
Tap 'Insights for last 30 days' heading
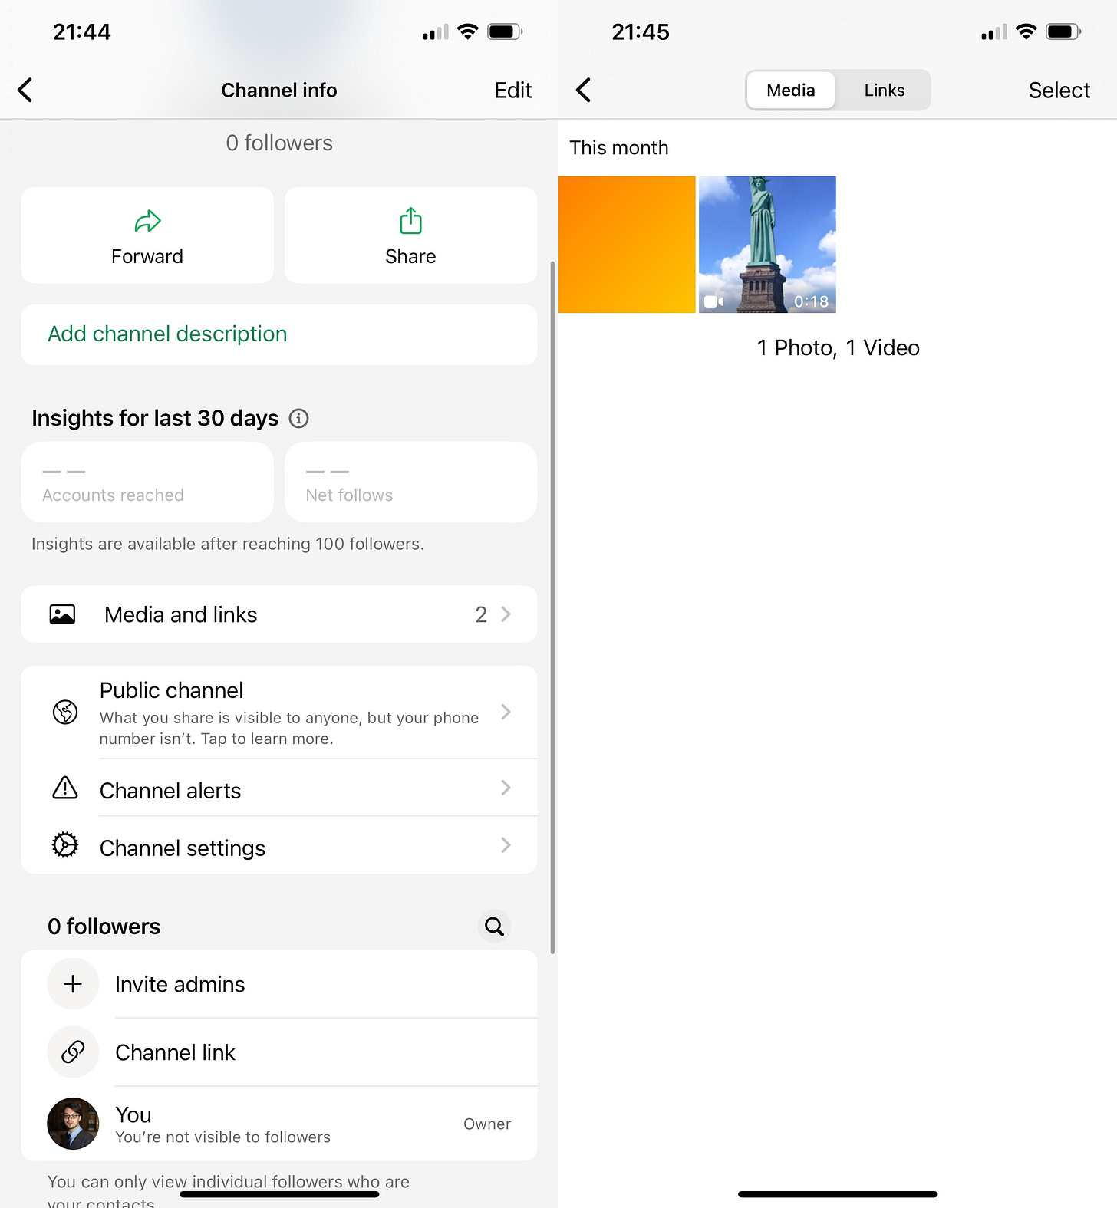pos(155,418)
